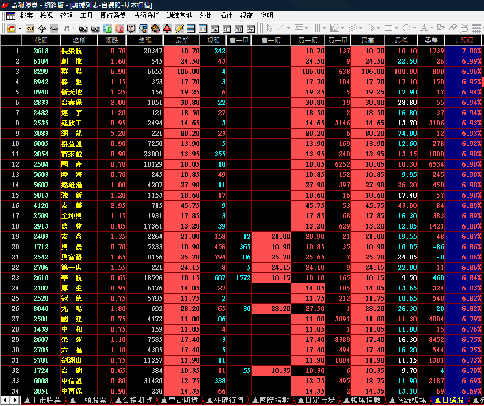Select the rectangle drawing tool

[x=388, y=28]
